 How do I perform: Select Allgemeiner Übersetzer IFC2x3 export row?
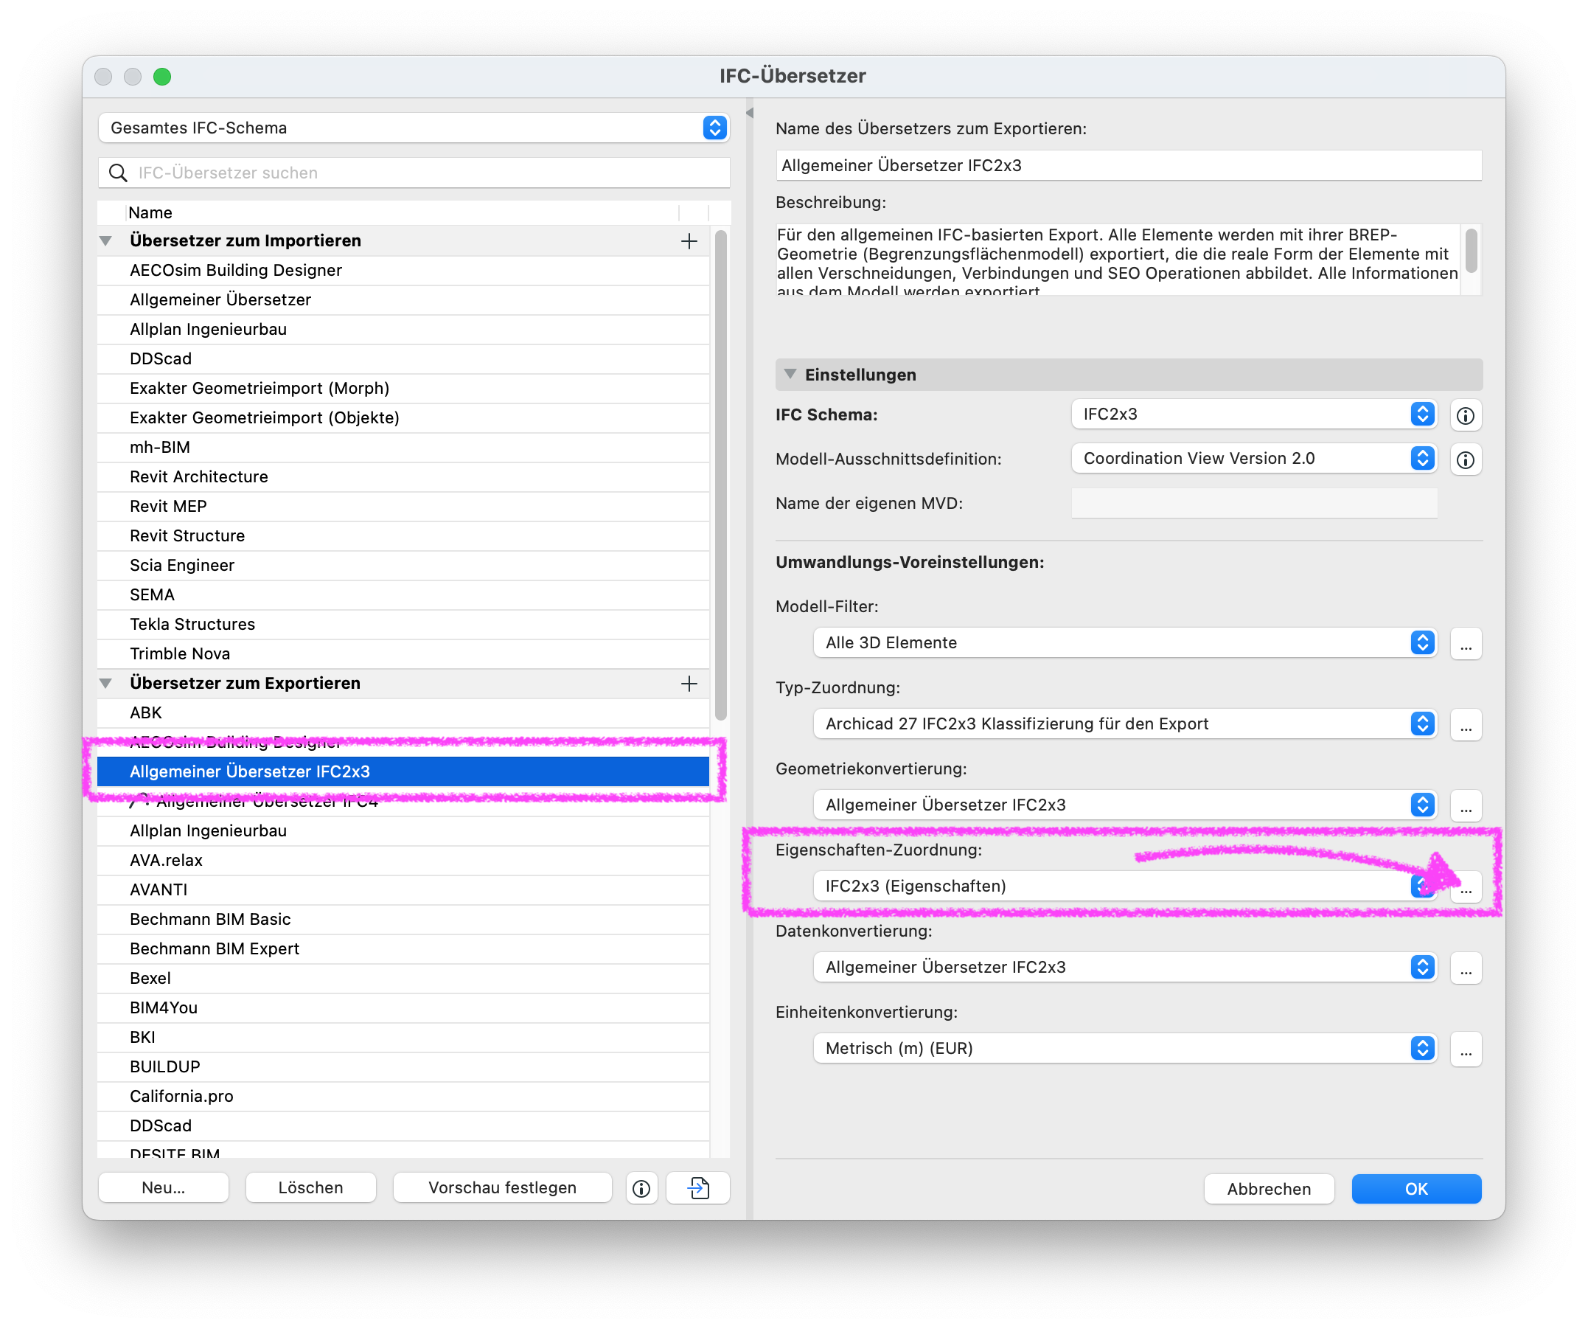pos(403,772)
